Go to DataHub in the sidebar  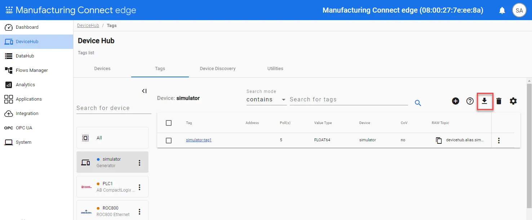[x=36, y=56]
